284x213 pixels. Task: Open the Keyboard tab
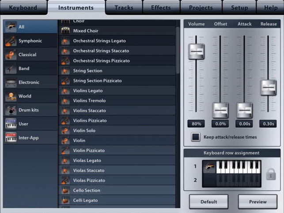pos(23,8)
